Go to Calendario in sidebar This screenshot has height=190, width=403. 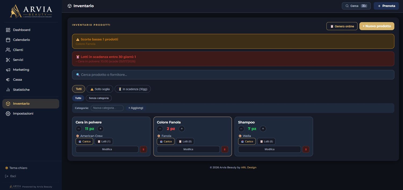click(x=31, y=40)
